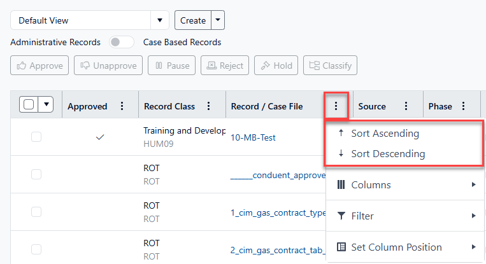Click the Approve thumbs-up button
Screen dimensions: 486x264
tap(40, 66)
